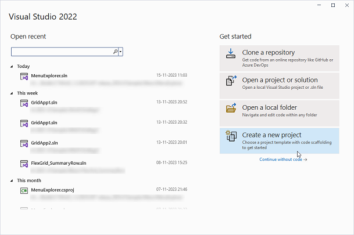
Task: Collapse the This month group
Action: [12, 180]
